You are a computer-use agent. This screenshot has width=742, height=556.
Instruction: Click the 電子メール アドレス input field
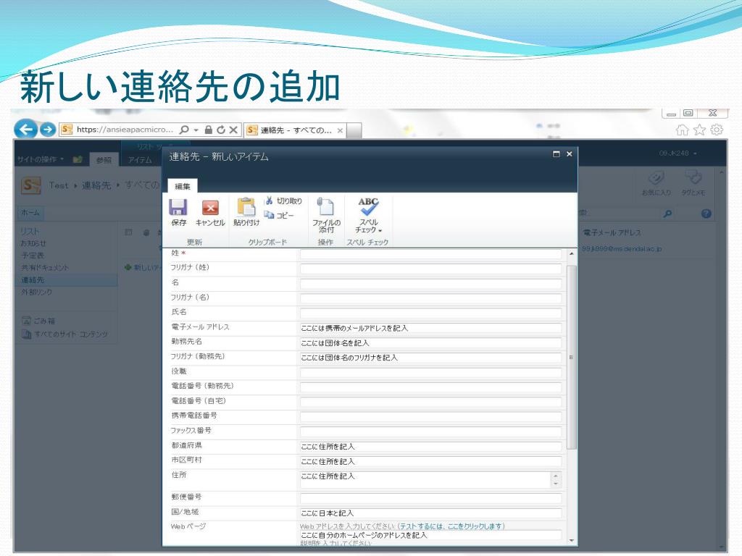pos(430,328)
